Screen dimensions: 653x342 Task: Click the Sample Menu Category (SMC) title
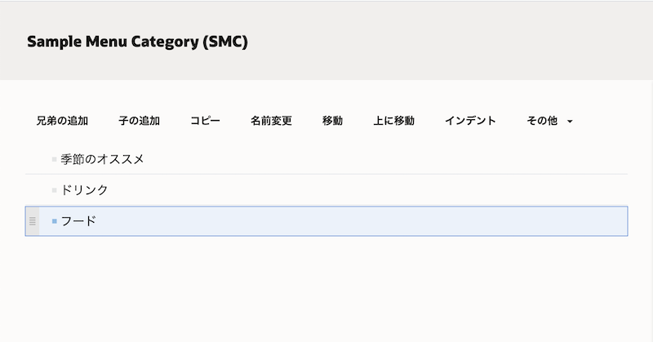[x=137, y=41]
